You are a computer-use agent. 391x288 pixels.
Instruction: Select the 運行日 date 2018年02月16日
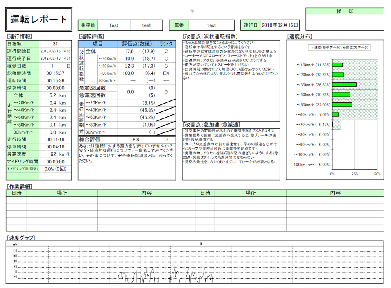pos(280,25)
